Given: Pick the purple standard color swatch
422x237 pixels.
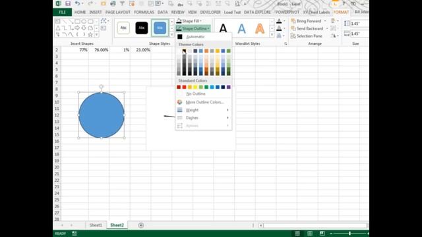Looking at the screenshot, I should (229, 87).
